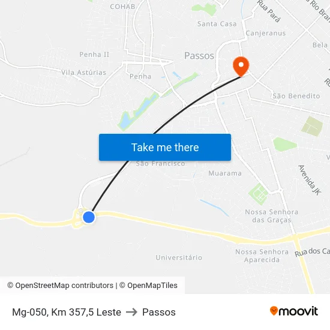Screen dimensions: 330x330
Task: Click the Muarama neighborhood label
Action: point(225,173)
